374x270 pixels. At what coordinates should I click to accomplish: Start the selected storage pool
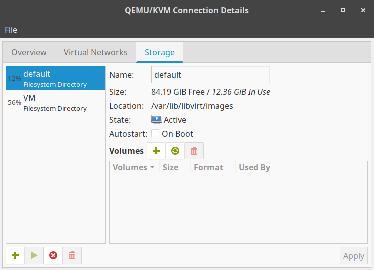click(x=34, y=256)
